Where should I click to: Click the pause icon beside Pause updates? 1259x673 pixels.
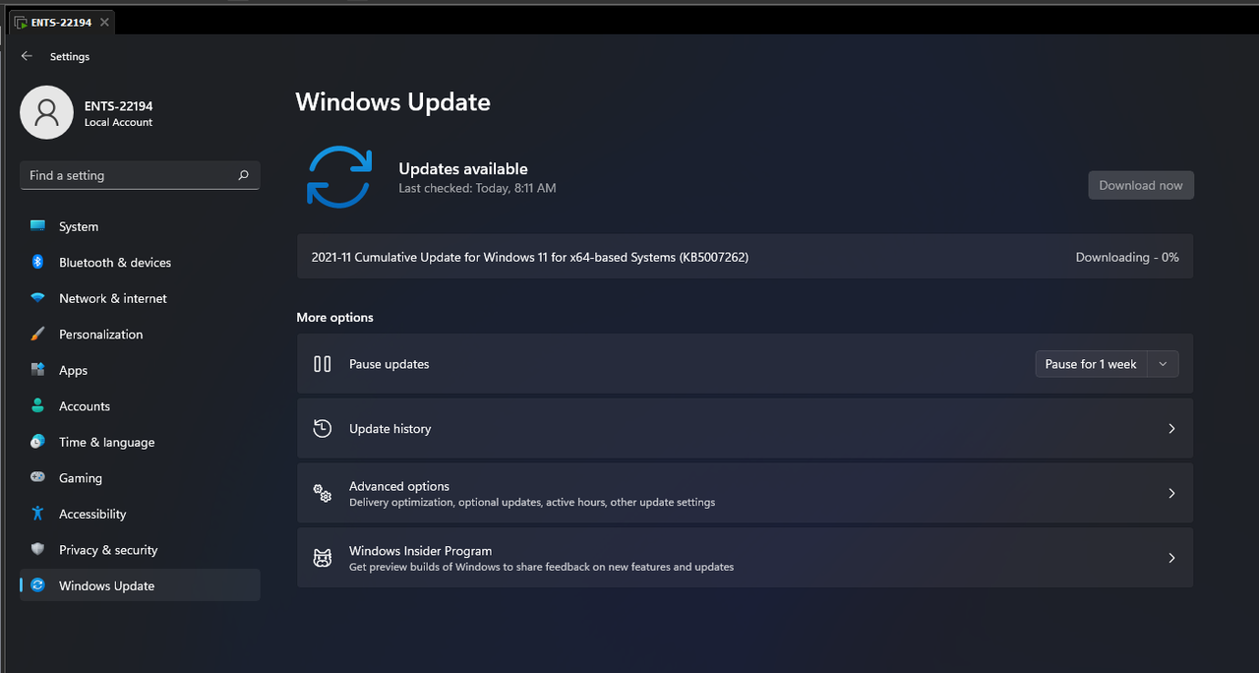(322, 364)
